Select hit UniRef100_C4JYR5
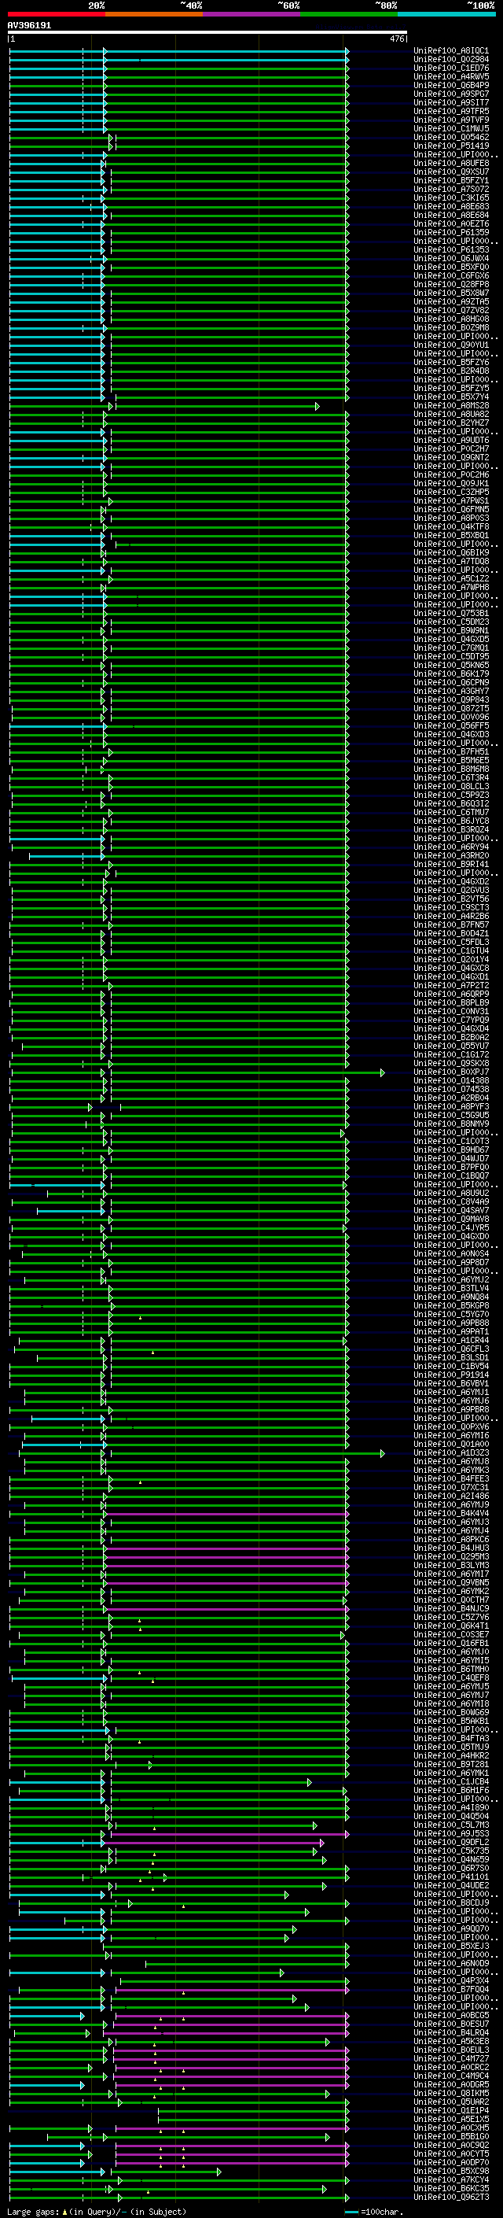This screenshot has height=2218, width=503. (450, 1228)
